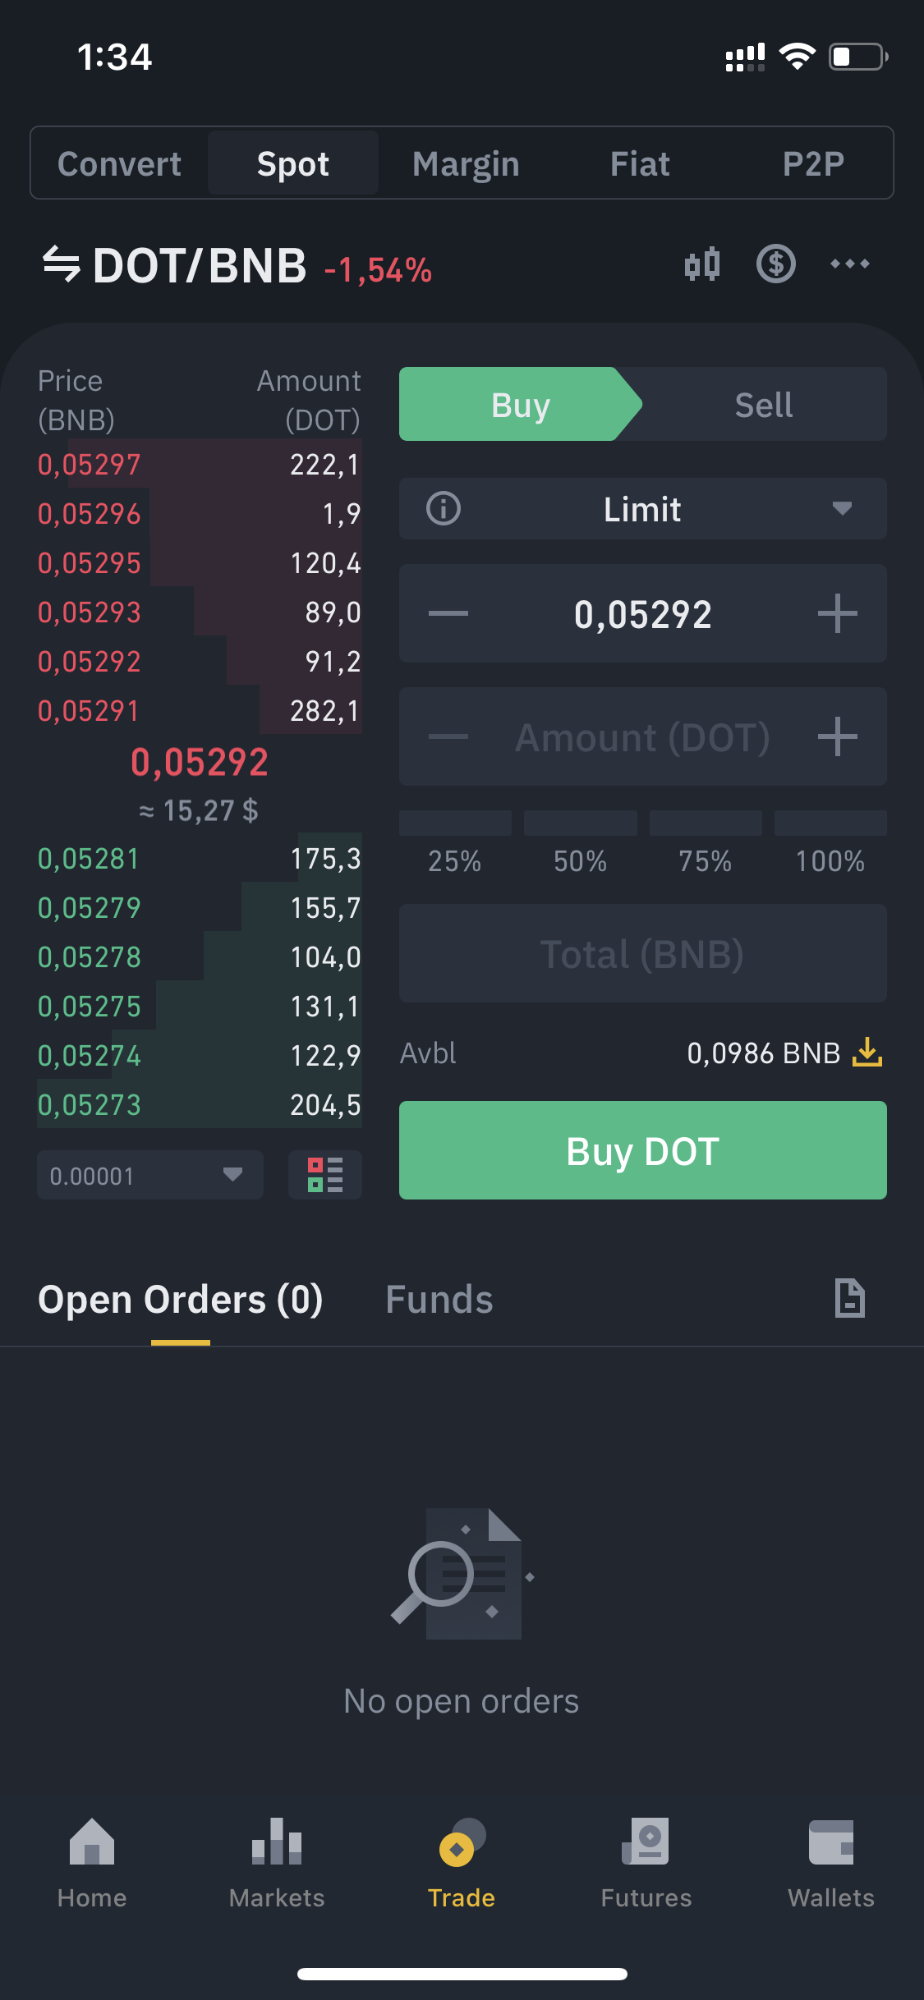Screen dimensions: 924x2000
Task: Select ask price 0,05295 in order book
Action: click(90, 563)
